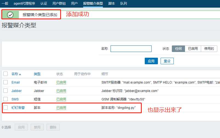Toggle the 钉钉告警 已启用 status
Image resolution: width=220 pixels, height=138 pixels.
tap(61, 108)
